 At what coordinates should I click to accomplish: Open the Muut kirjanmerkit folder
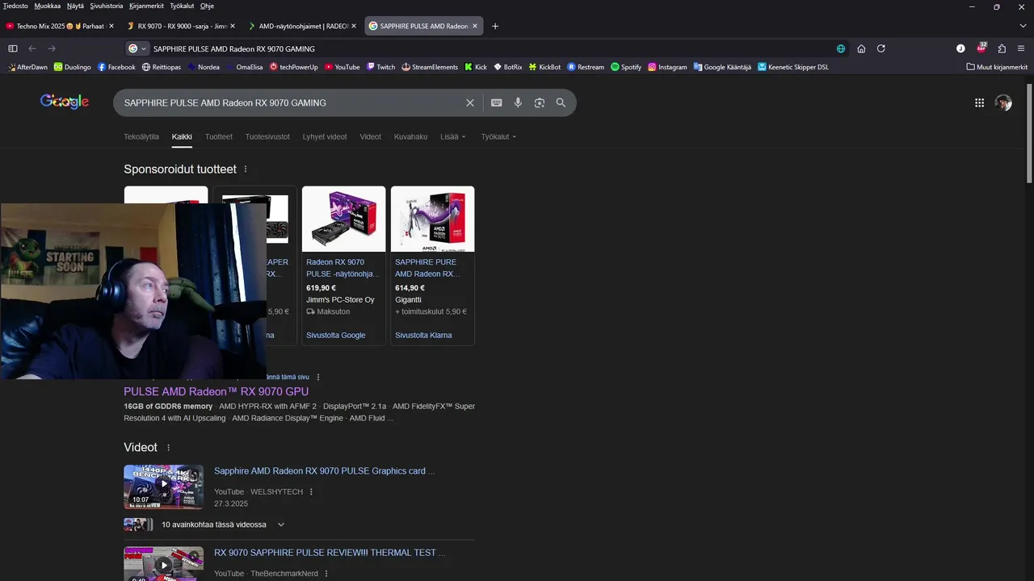tap(997, 67)
